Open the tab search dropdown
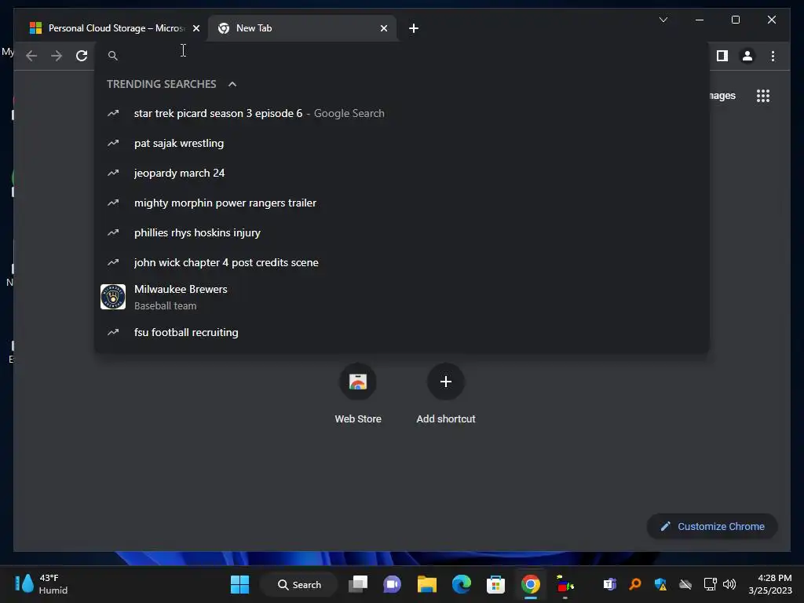 click(663, 20)
